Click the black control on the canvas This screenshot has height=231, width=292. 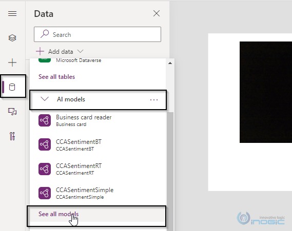tap(266, 92)
